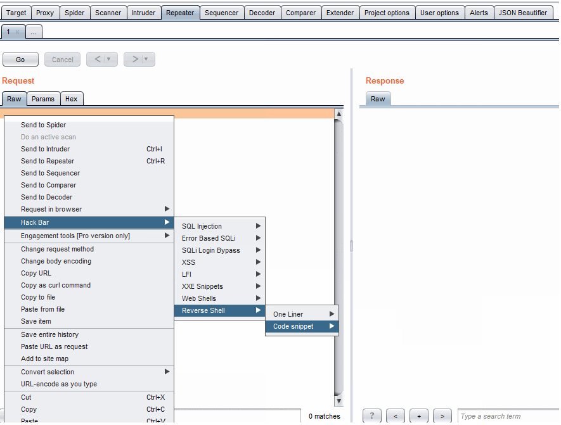Switch to the Spider tab
Screen dimensions: 561x425
point(74,13)
